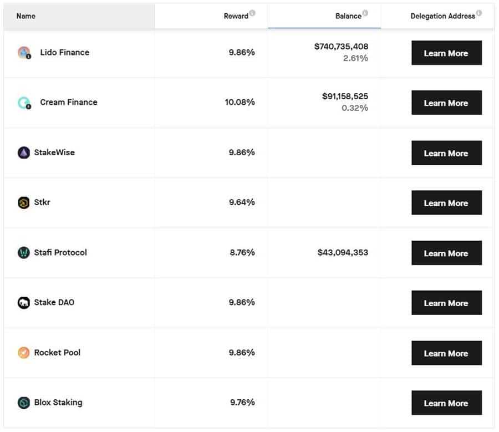The width and height of the screenshot is (499, 432).
Task: Sort by the Balance column header
Action: (x=348, y=16)
